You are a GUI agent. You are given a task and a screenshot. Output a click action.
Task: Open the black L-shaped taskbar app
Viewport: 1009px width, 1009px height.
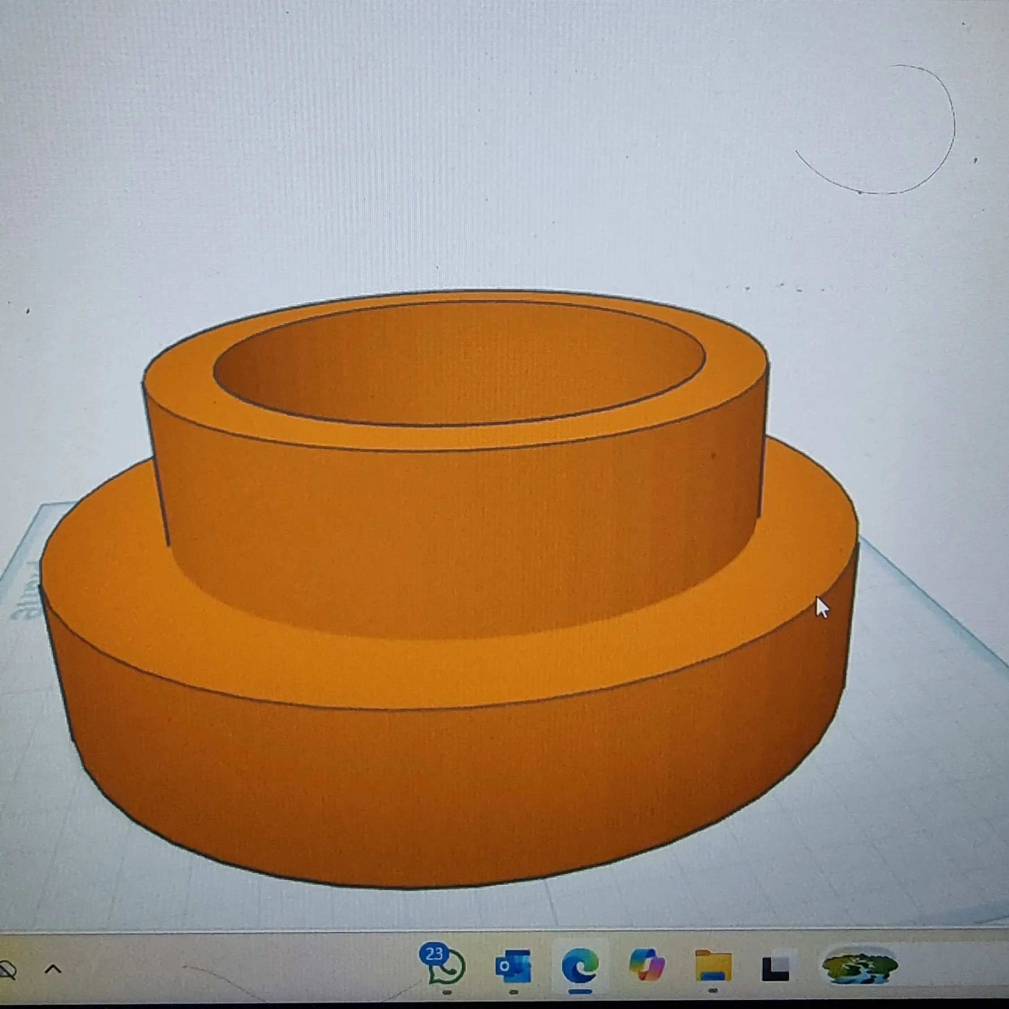pos(776,968)
